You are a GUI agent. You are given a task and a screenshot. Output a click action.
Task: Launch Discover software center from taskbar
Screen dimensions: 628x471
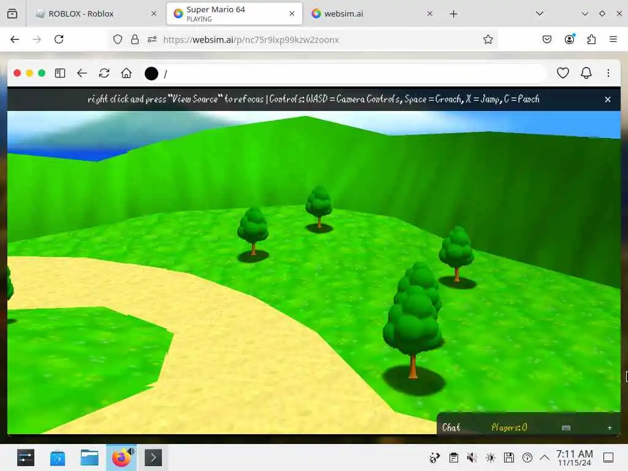(58, 458)
